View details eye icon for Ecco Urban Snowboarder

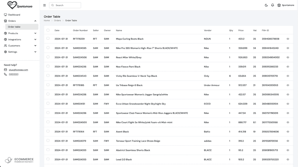(x=288, y=104)
